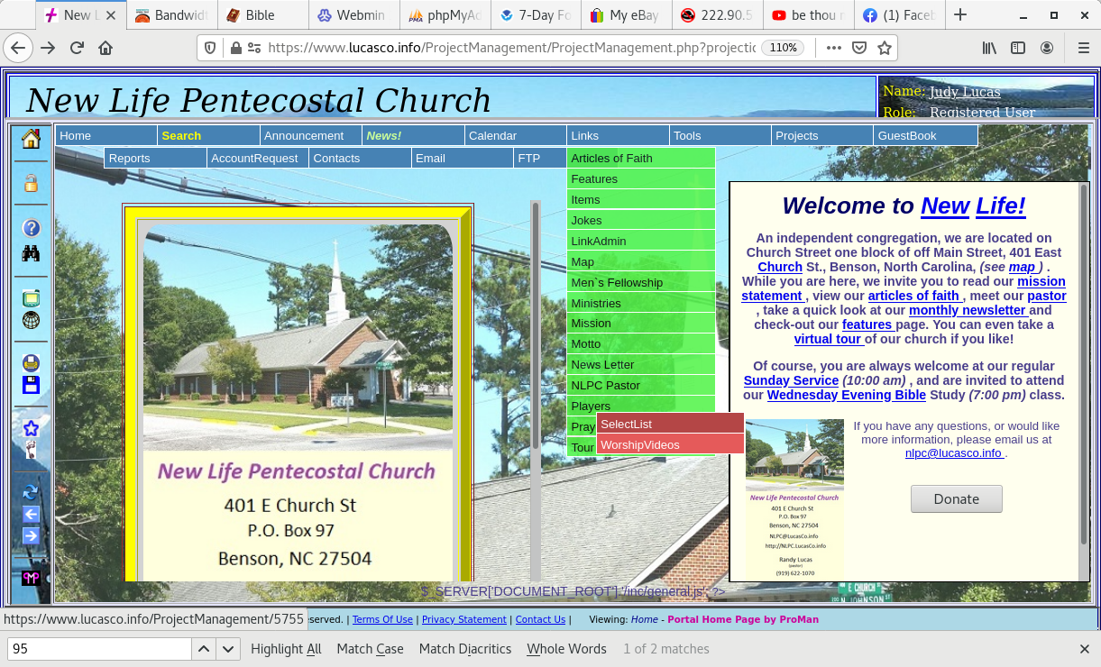This screenshot has height=667, width=1101.
Task: Toggle Highlight All in find bar
Action: [286, 649]
